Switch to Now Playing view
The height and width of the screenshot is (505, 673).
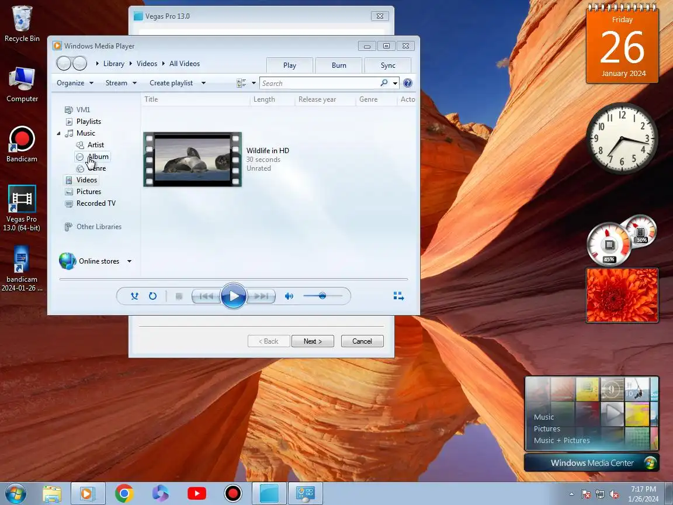click(398, 296)
